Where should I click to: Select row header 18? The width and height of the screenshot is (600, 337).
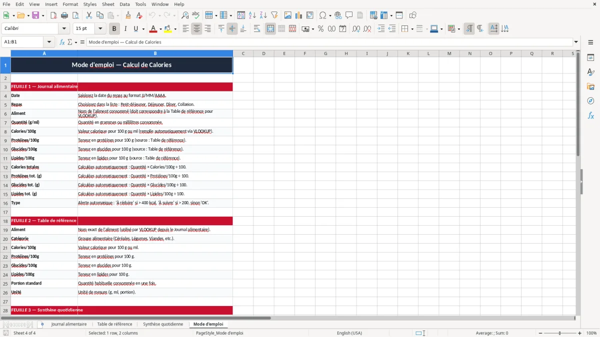click(x=5, y=221)
